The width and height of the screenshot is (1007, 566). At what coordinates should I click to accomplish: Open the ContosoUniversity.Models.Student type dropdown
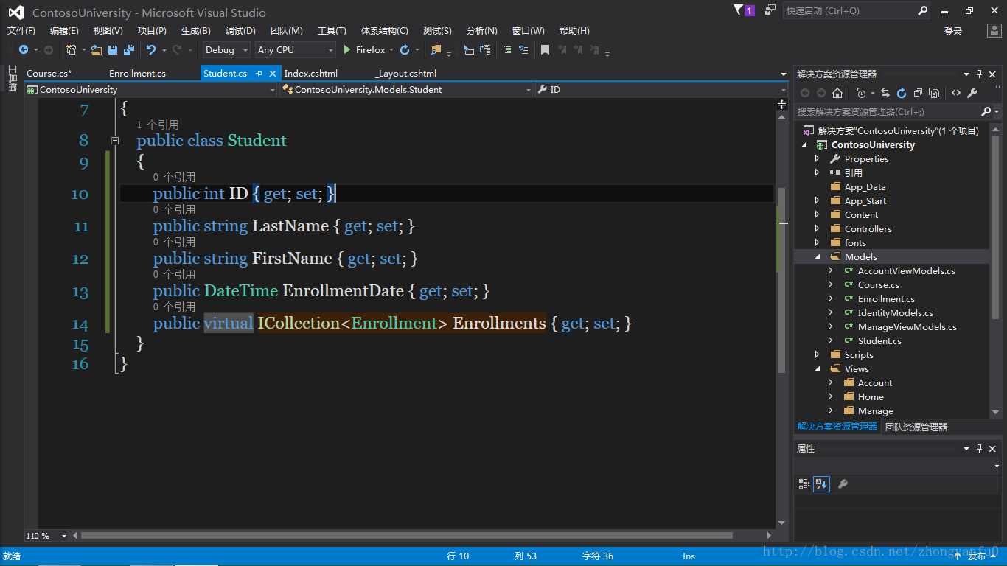(x=406, y=89)
